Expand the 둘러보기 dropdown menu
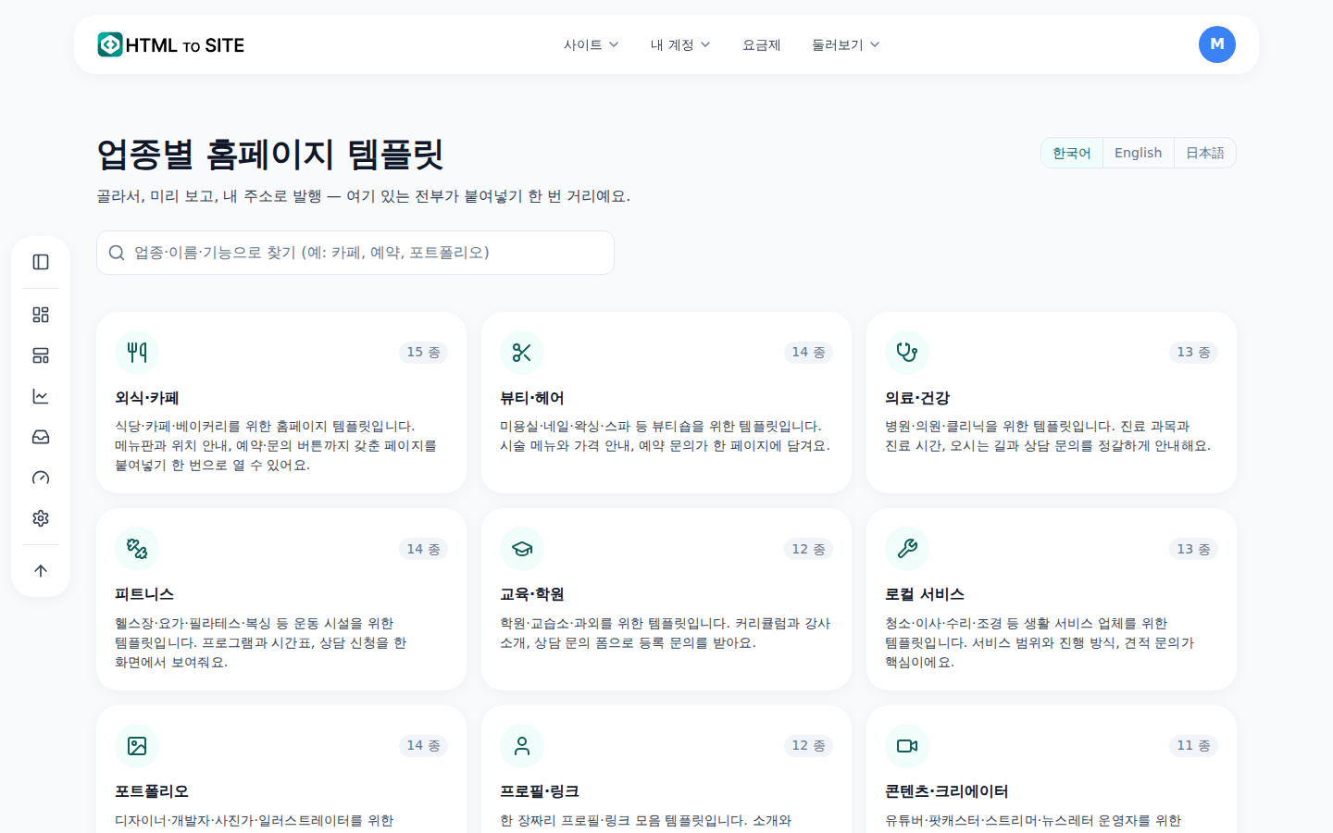 [x=846, y=44]
